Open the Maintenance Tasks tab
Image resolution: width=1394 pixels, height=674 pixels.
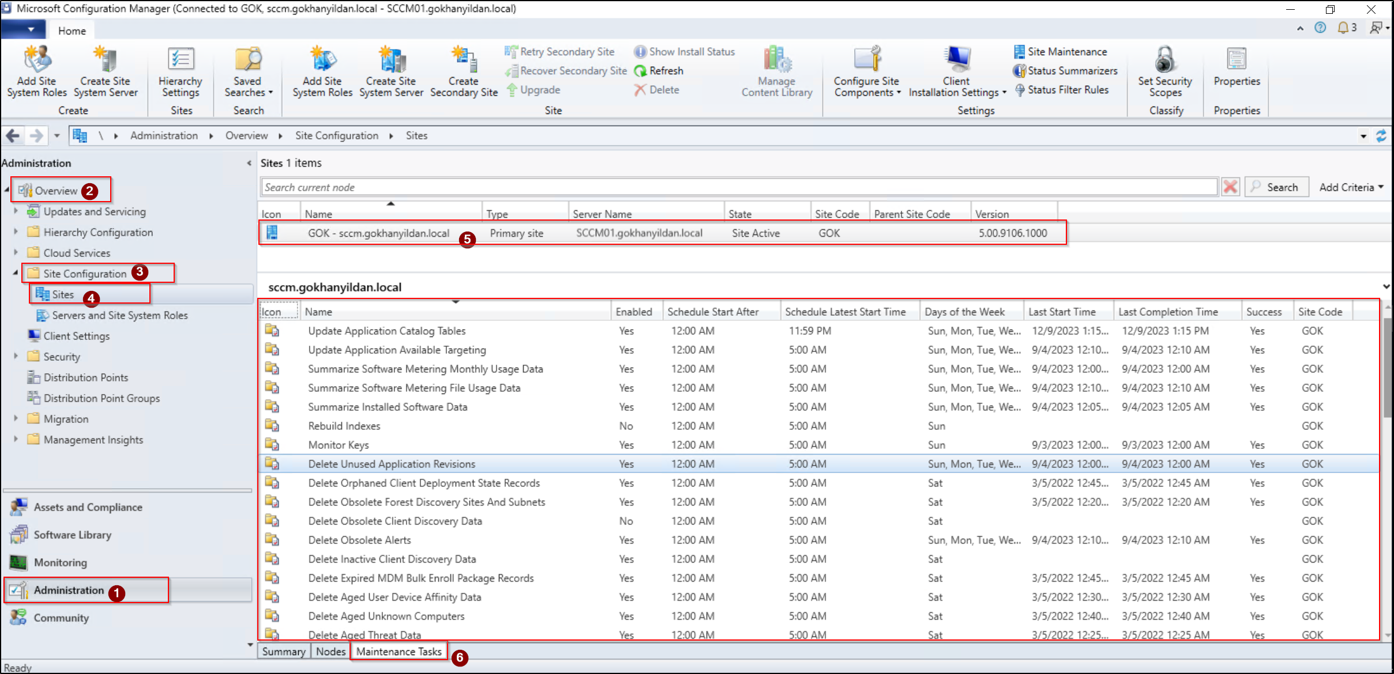tap(399, 652)
